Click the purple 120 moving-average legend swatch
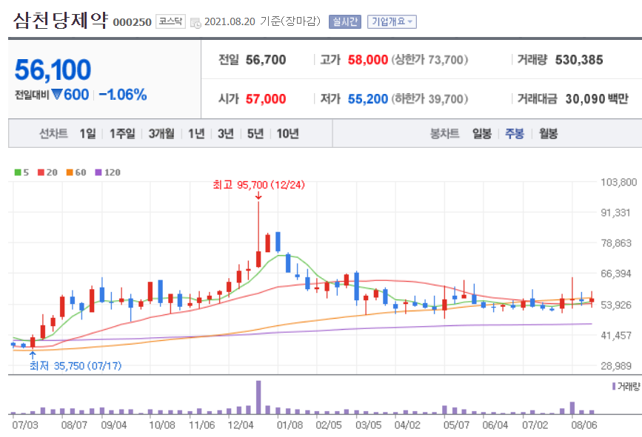642x437 pixels. pyautogui.click(x=98, y=172)
